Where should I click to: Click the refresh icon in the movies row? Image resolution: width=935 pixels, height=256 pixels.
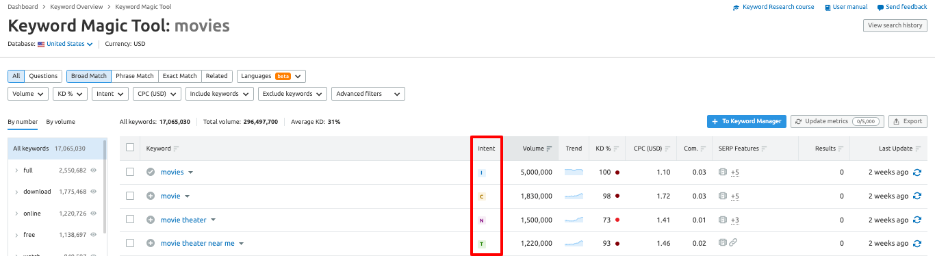917,172
